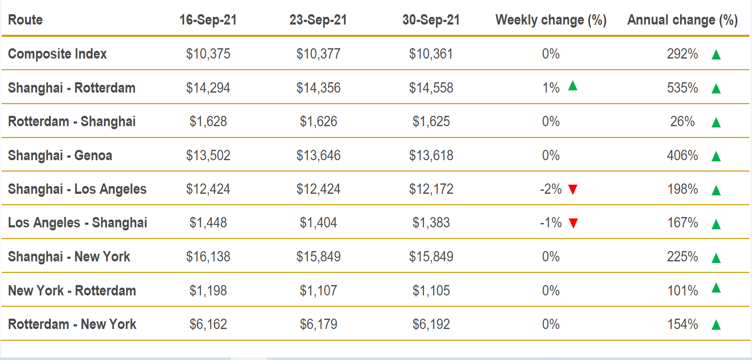Click the green up arrow next to 1% weekly change
752x360 pixels.
click(573, 86)
